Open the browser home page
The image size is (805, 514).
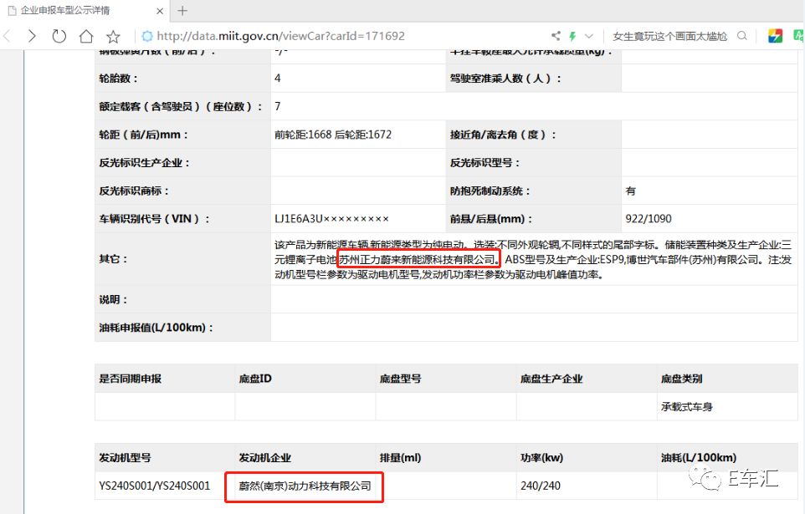pos(86,36)
